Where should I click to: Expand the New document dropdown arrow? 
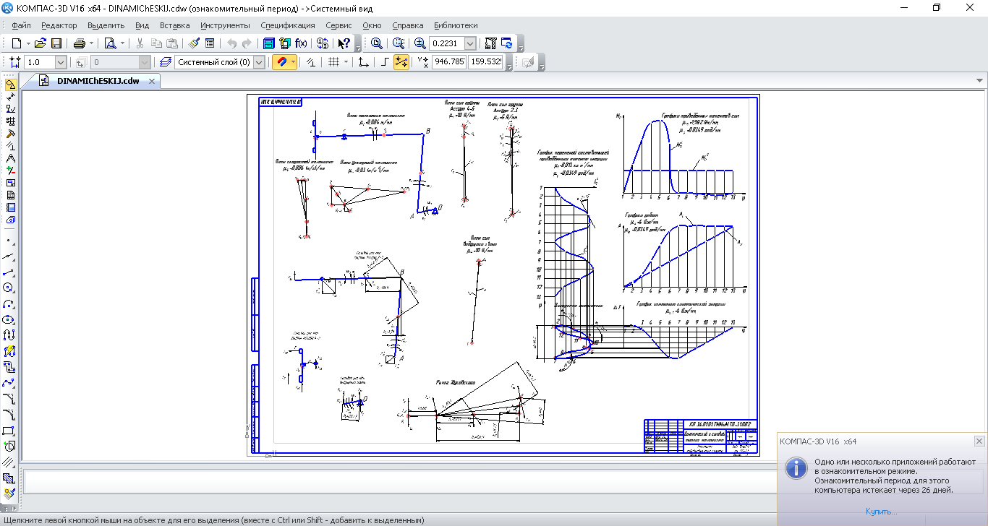pos(27,43)
